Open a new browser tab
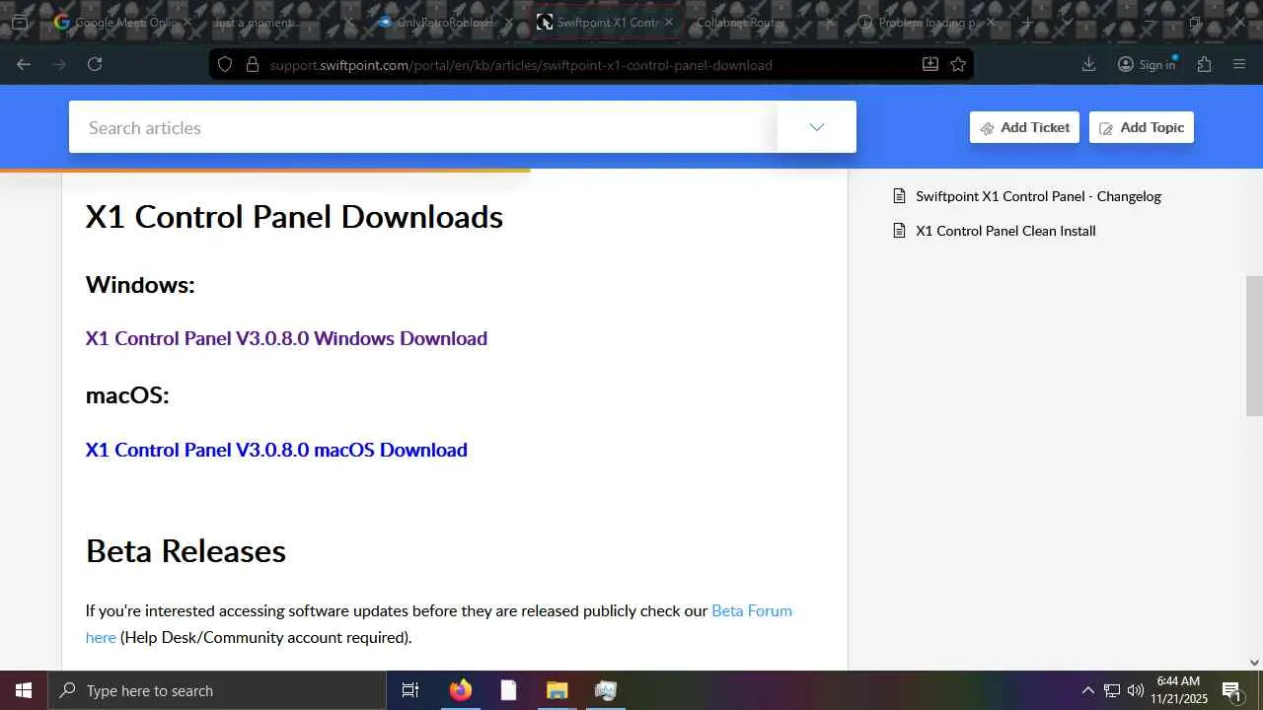This screenshot has height=710, width=1263. (1027, 22)
